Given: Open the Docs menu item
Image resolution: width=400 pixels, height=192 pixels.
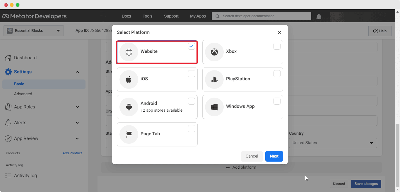Looking at the screenshot, I should tap(126, 16).
